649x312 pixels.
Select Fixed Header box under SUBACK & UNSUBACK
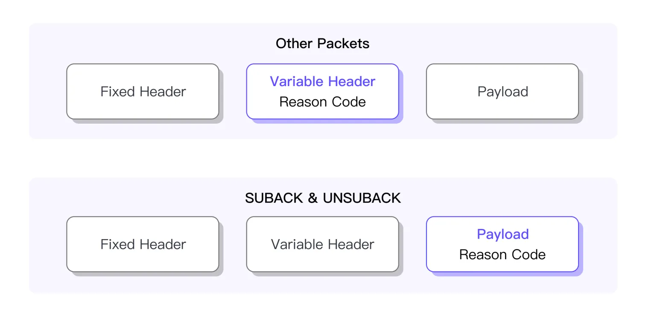click(143, 244)
